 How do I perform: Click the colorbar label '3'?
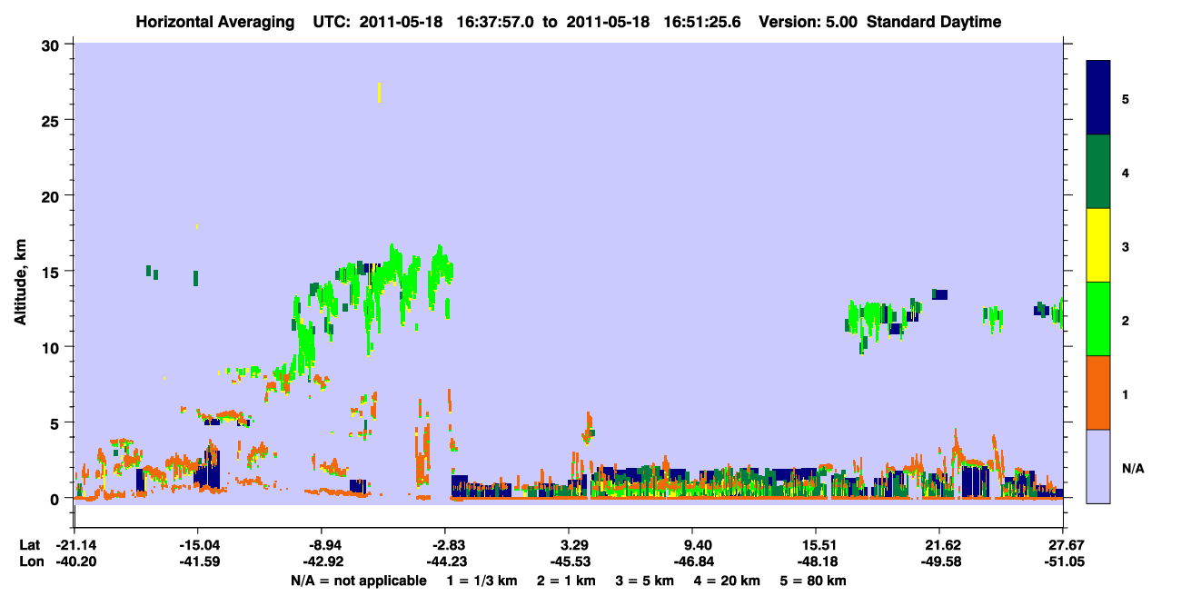coord(1125,246)
